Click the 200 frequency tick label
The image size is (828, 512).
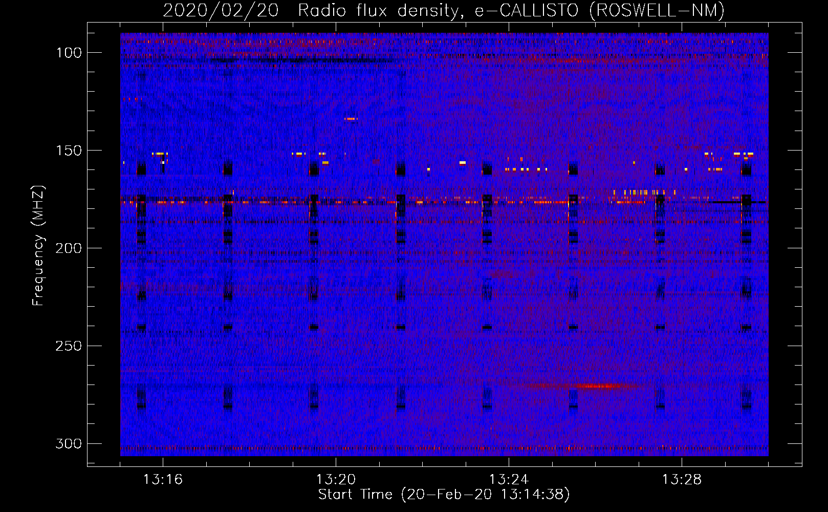[69, 248]
